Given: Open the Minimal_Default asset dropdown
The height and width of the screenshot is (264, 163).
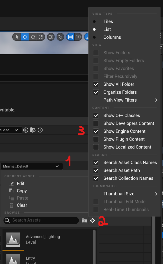Looking at the screenshot, I should [x=31, y=167].
